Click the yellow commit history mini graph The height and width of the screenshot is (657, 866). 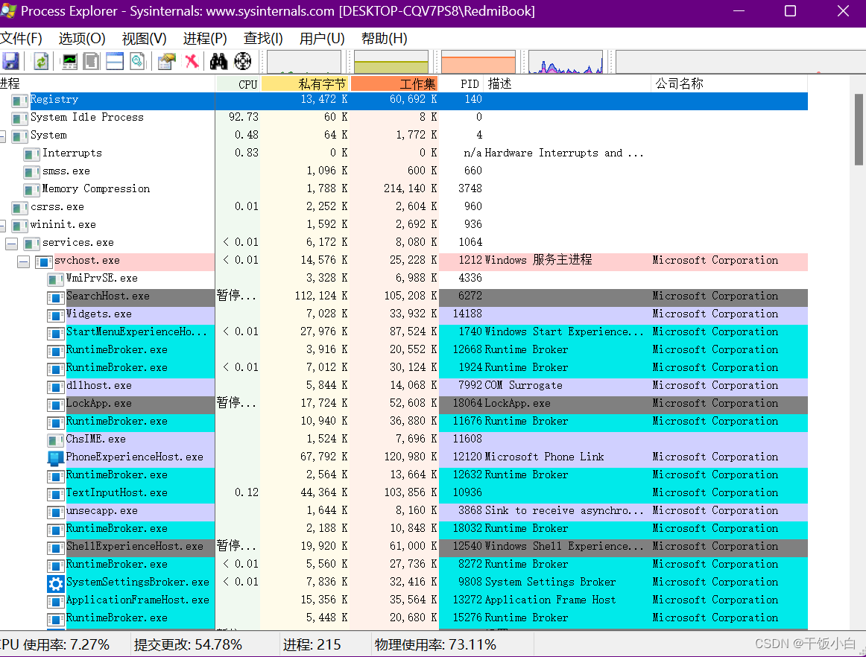(391, 62)
